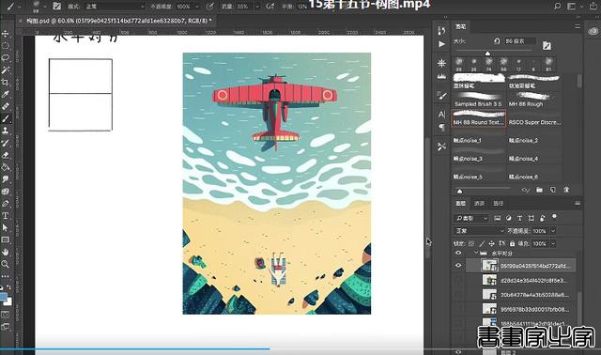The height and width of the screenshot is (355, 601).
Task: Select the Zoom tool
Action: point(6,264)
